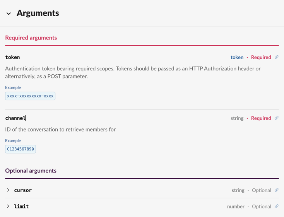The height and width of the screenshot is (217, 284).
Task: Click the token argument name
Action: (12, 57)
